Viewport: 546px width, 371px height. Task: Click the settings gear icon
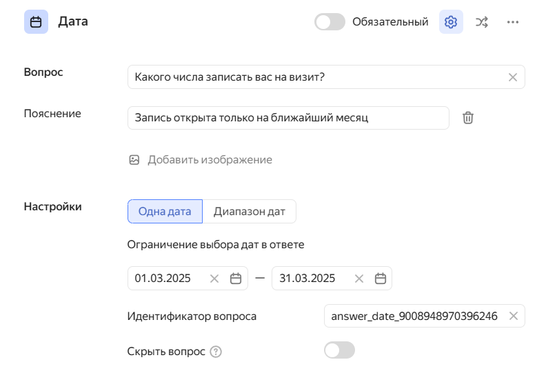(x=451, y=22)
